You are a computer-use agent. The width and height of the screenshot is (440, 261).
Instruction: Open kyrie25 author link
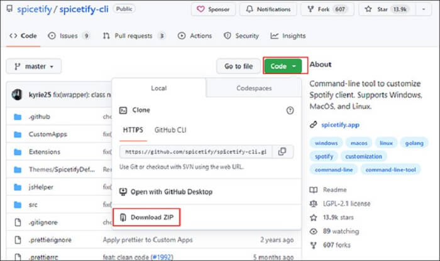coord(40,95)
